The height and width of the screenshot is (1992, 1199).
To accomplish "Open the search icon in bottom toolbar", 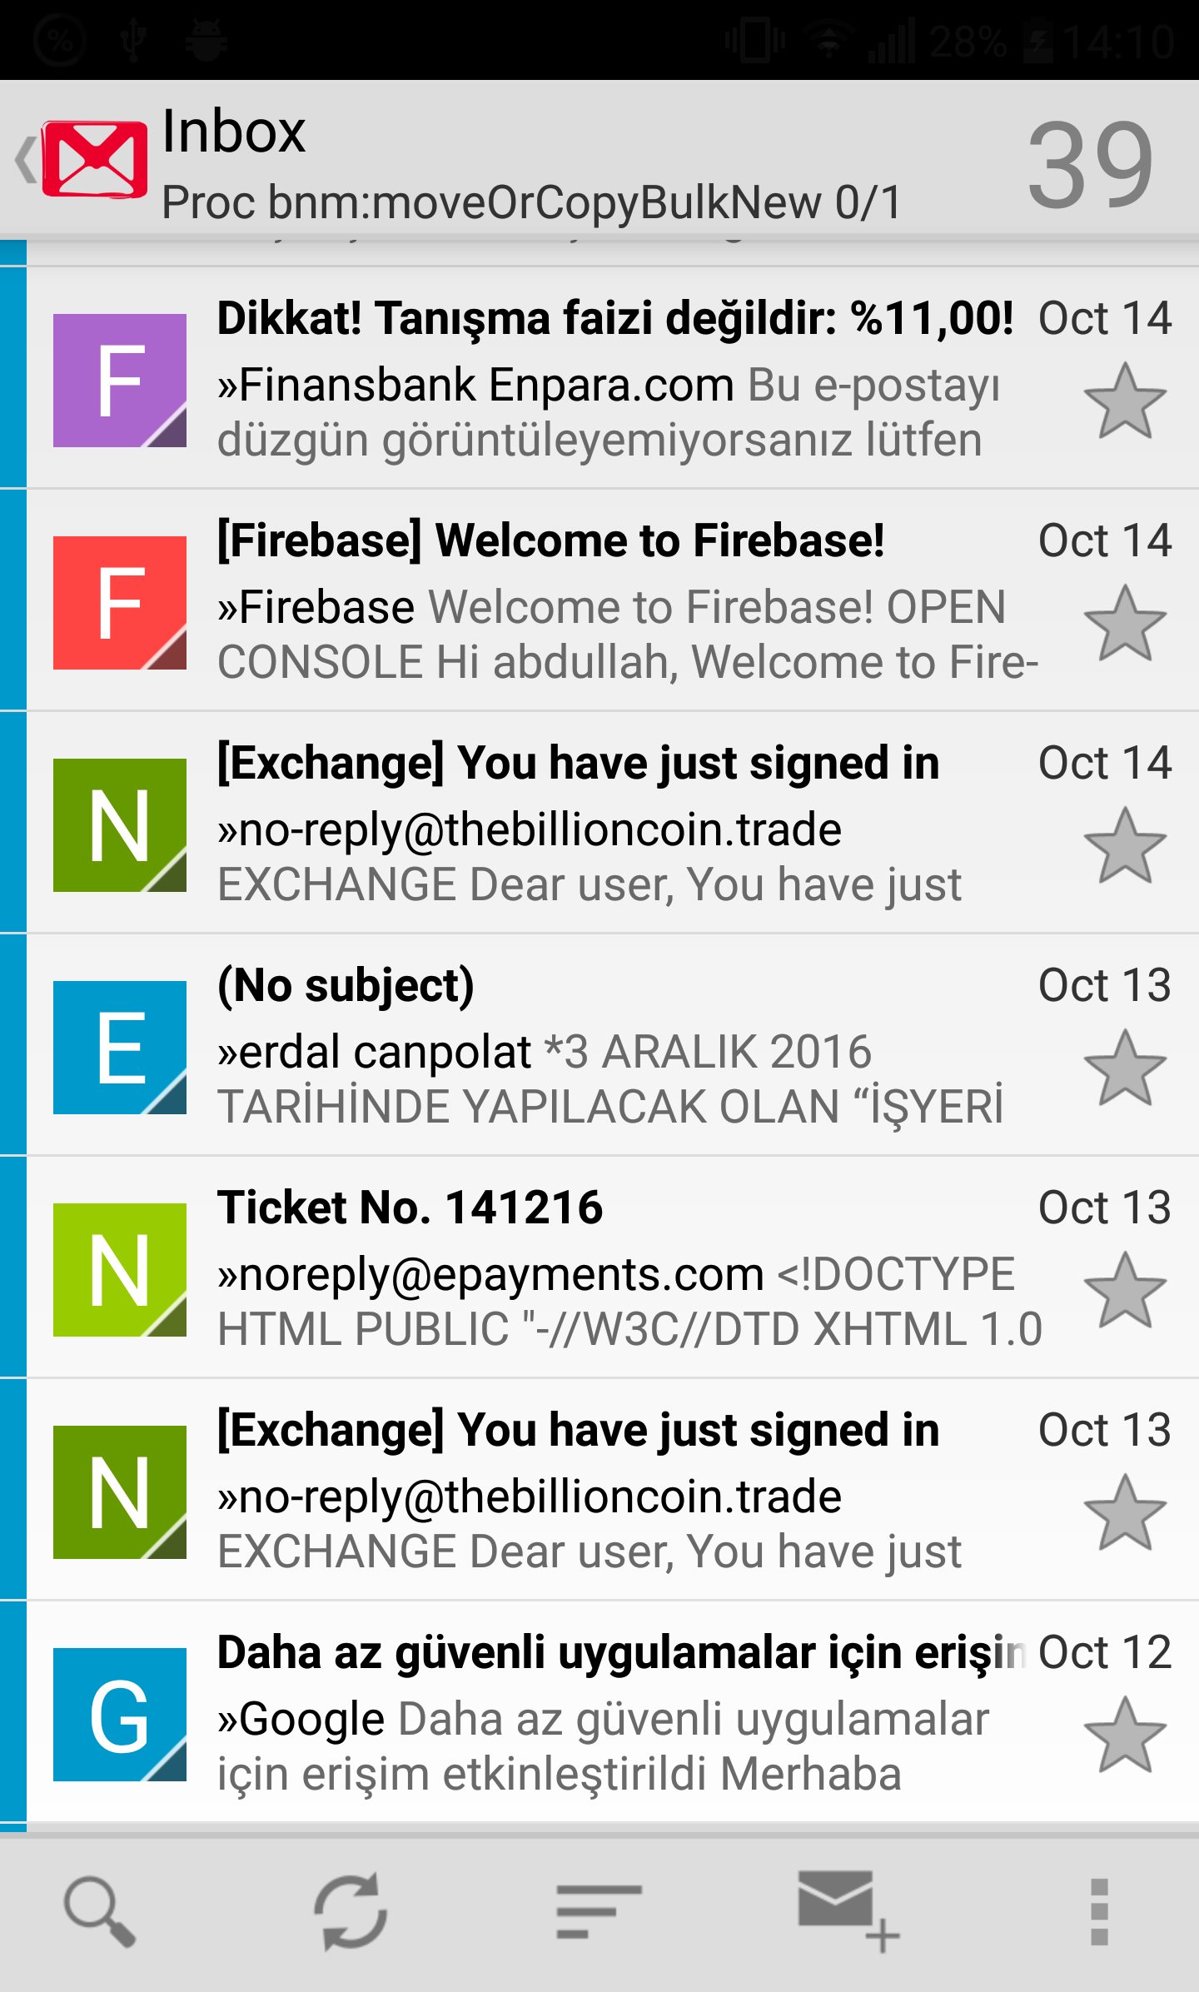I will [99, 1912].
